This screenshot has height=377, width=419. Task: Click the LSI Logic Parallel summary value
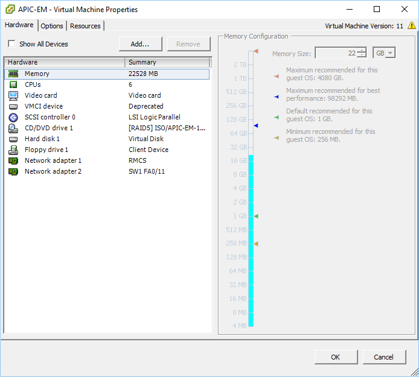(x=155, y=117)
